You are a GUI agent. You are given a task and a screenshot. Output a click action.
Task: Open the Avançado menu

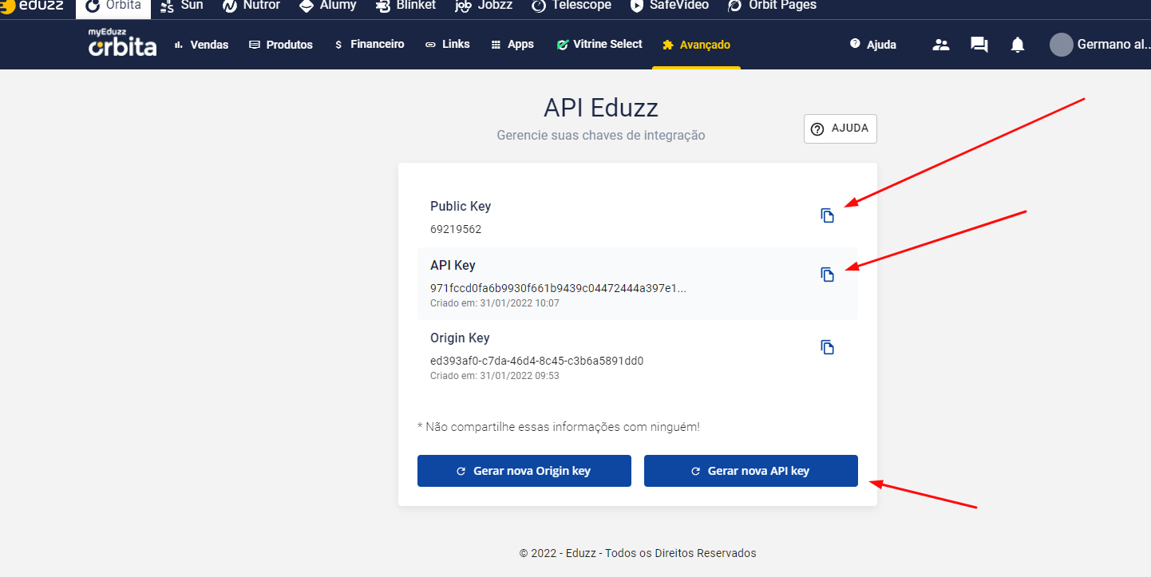click(696, 45)
